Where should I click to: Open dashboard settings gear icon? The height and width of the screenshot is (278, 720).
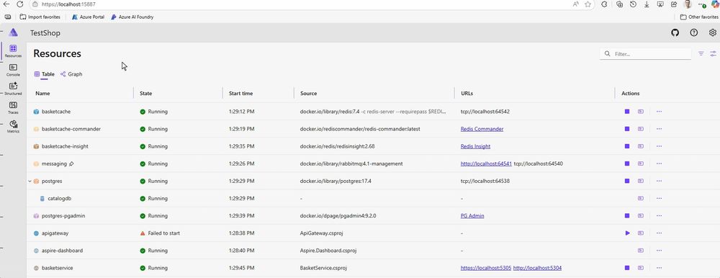pos(712,32)
